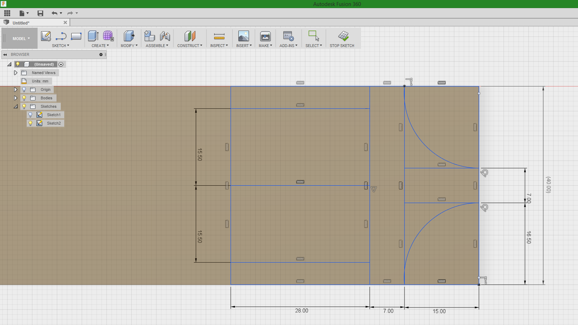Open the SELECT dropdown

(314, 46)
